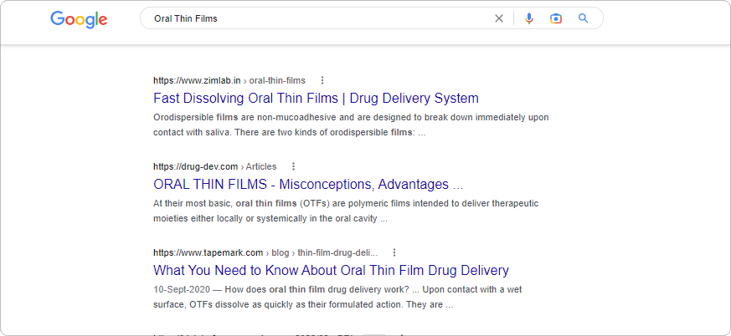
Task: Open Fast Dissolving Oral Thin Films result
Action: tap(316, 99)
